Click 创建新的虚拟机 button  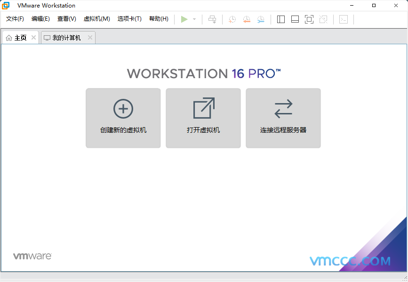pos(123,118)
